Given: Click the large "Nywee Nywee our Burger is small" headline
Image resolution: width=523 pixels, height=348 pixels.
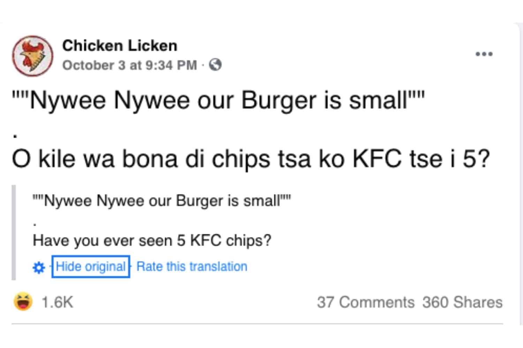Looking at the screenshot, I should coord(218,101).
